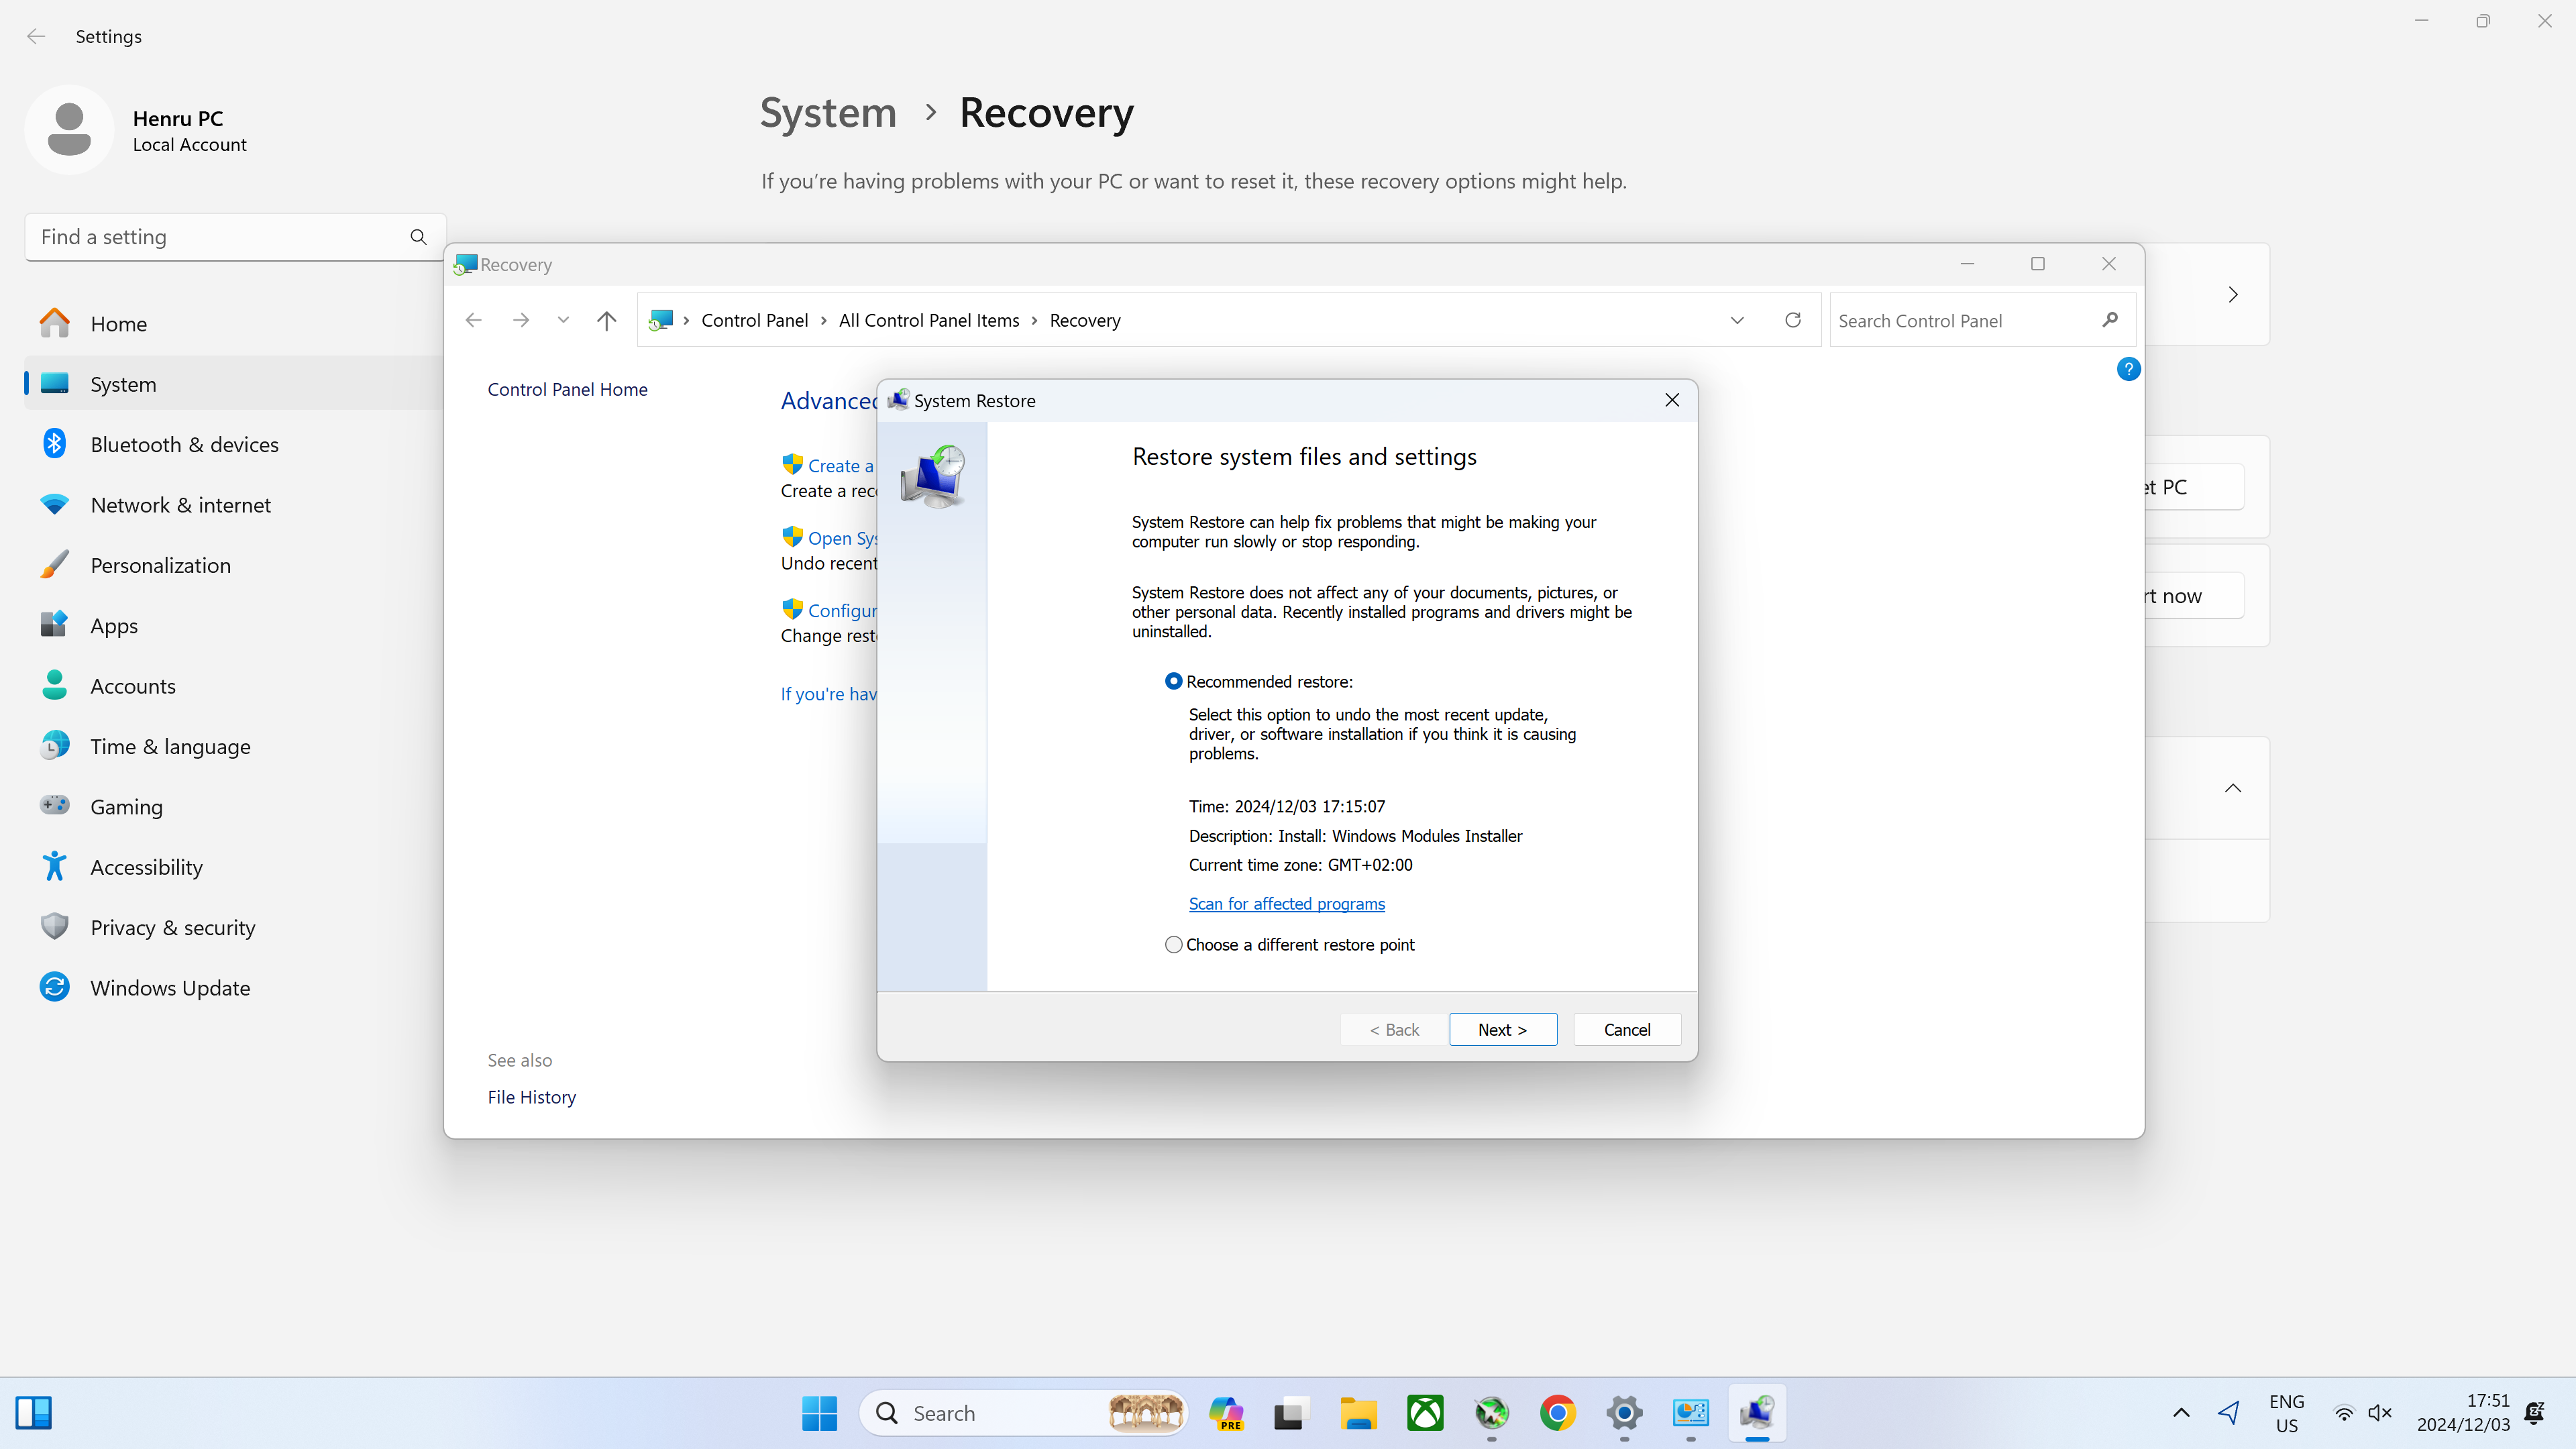Click the Find a setting search field

point(220,237)
